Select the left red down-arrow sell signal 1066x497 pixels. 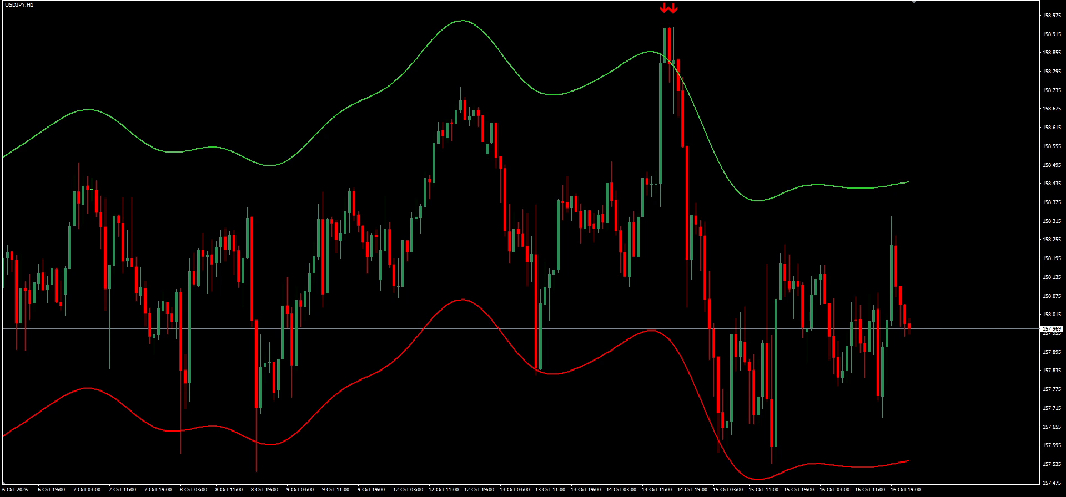(x=664, y=8)
